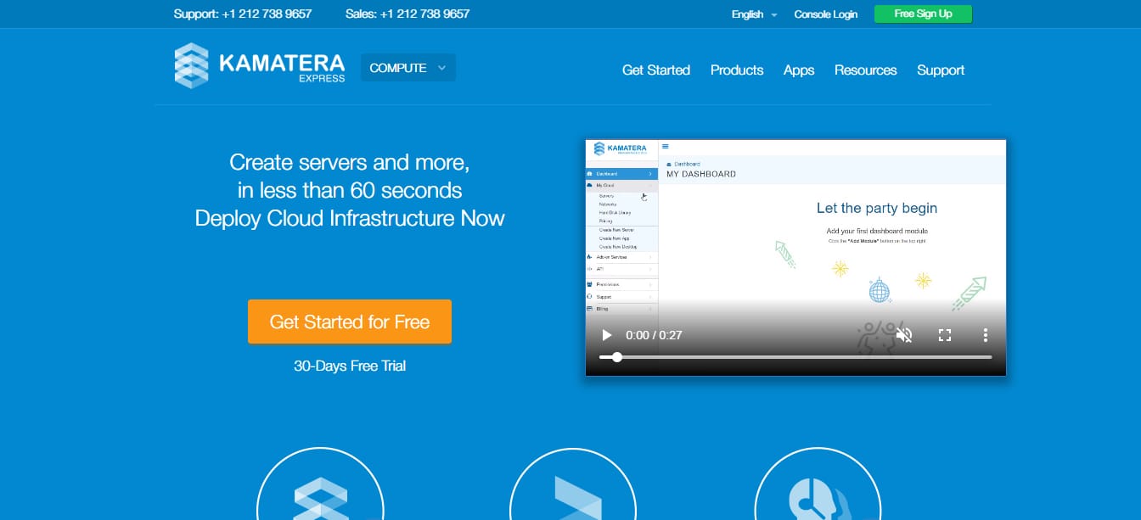Image resolution: width=1141 pixels, height=520 pixels.
Task: Click the arrow-shaped circle icon
Action: coord(573,484)
